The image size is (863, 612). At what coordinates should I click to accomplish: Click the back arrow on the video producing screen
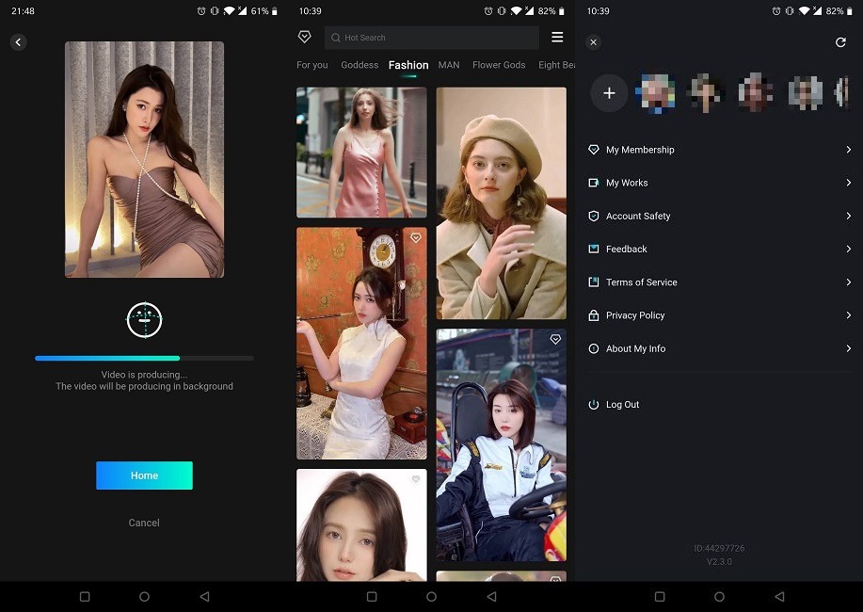point(18,41)
